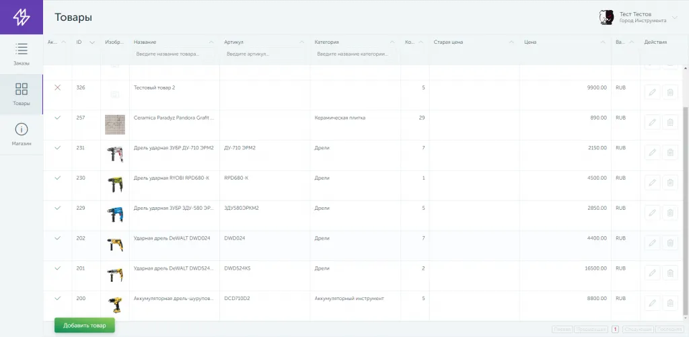
Task: Click the Добавить товар button
Action: 85,326
